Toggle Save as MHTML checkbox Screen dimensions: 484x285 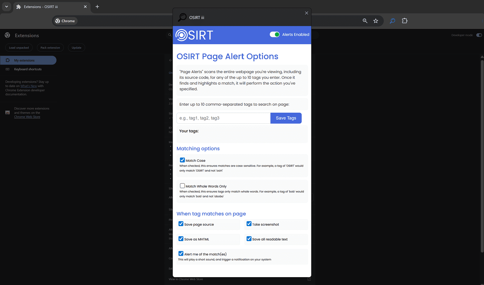point(181,239)
